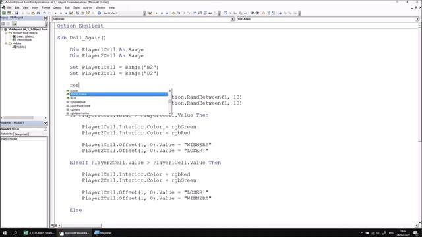Open the Windows Start button
The image size is (422, 237).
[5, 232]
